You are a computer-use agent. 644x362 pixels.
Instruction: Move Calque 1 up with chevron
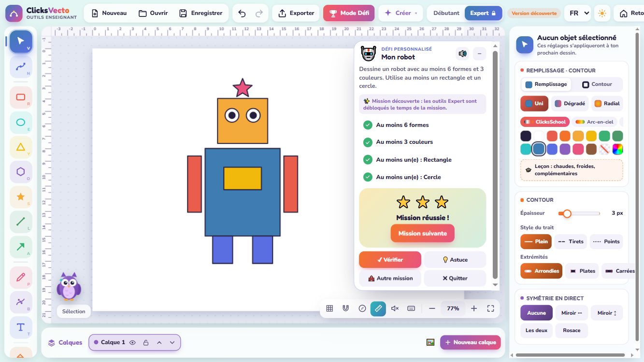[x=159, y=342]
